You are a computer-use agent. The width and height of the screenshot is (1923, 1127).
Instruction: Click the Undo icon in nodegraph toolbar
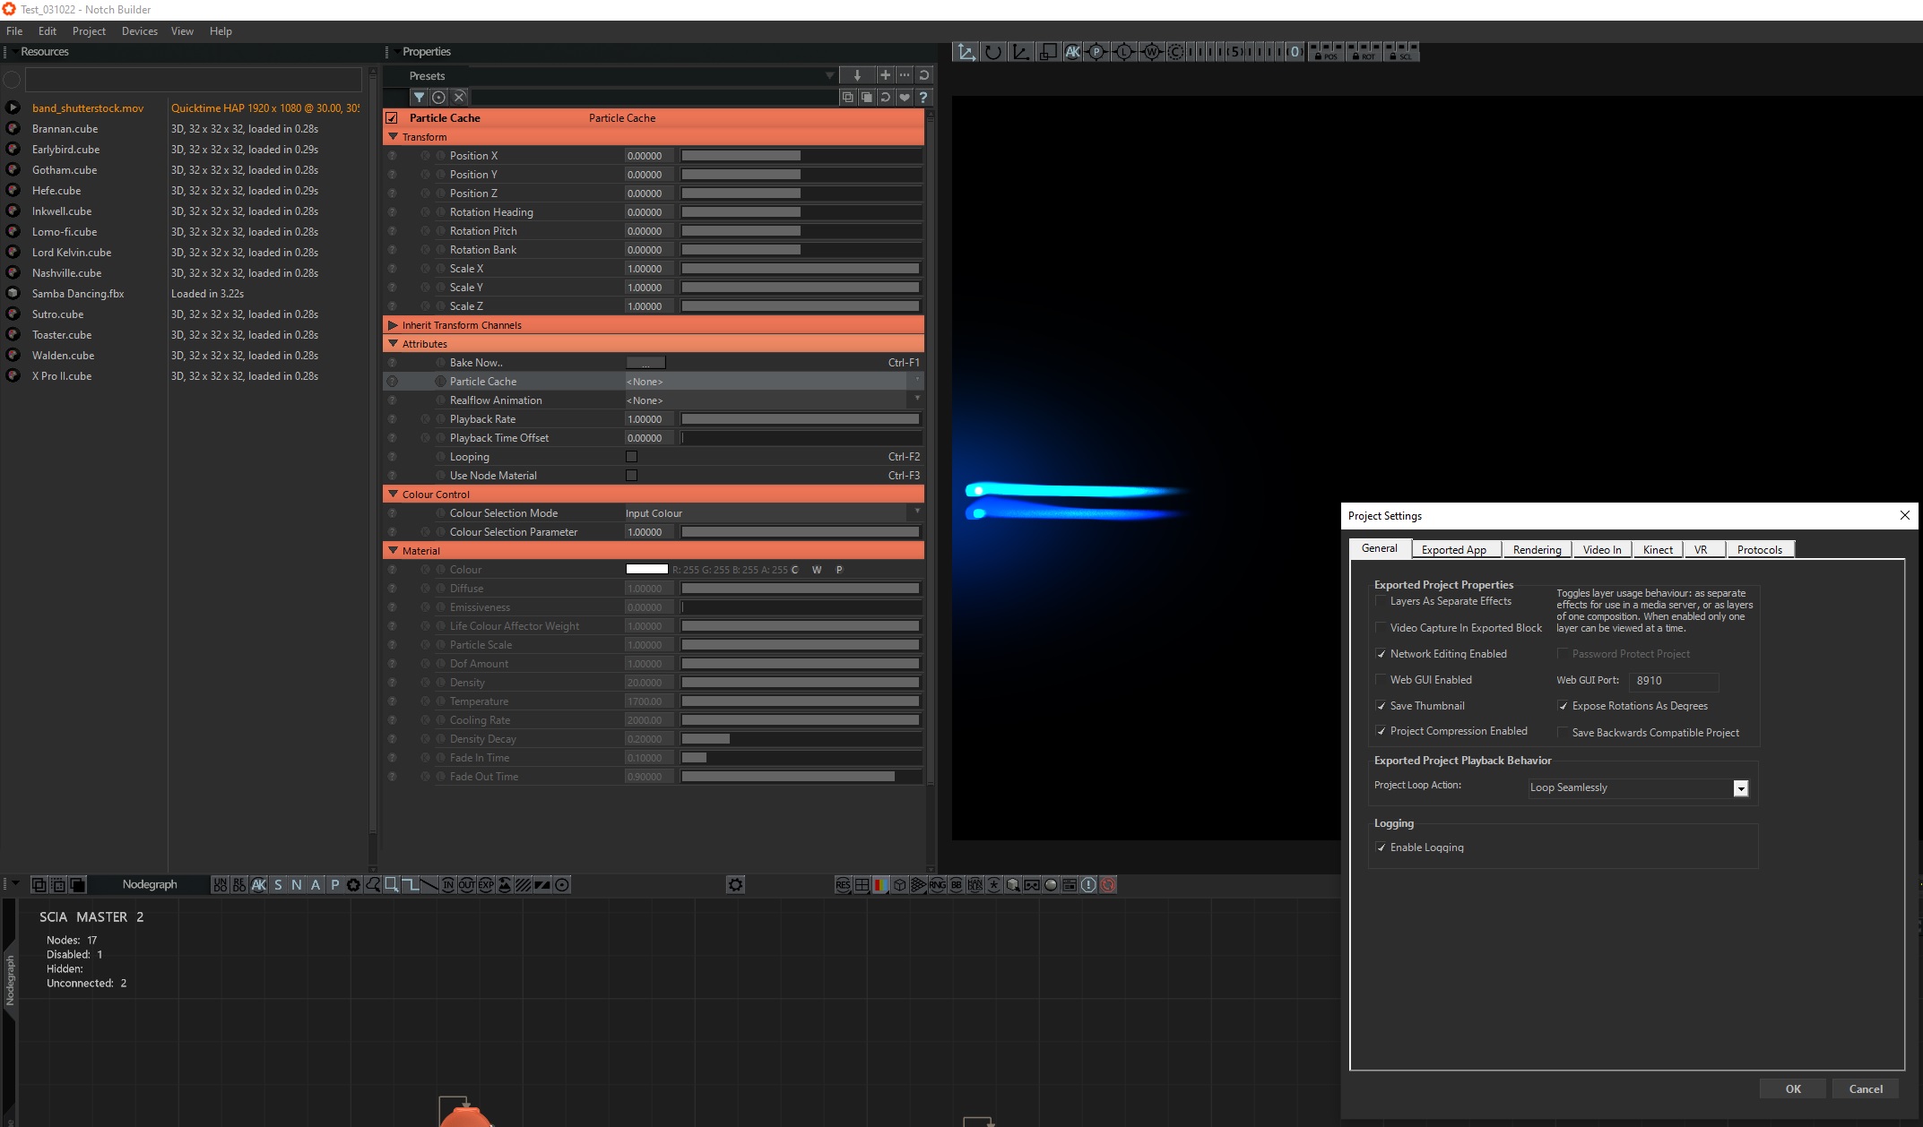tap(220, 885)
